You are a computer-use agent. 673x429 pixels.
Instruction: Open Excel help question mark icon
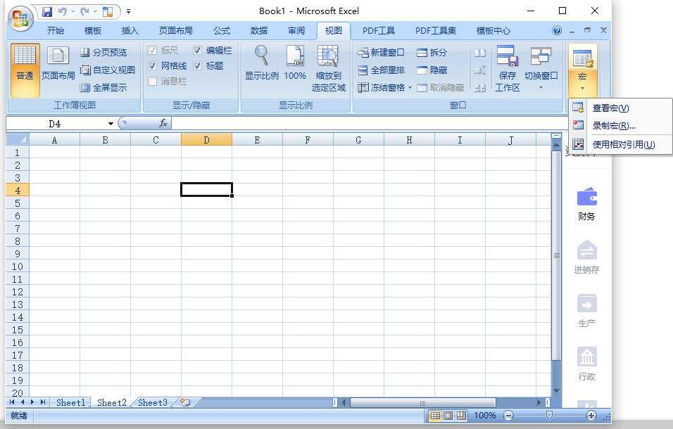(557, 30)
